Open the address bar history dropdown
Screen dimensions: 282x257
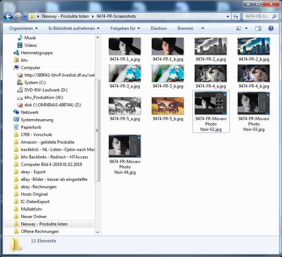coord(228,17)
